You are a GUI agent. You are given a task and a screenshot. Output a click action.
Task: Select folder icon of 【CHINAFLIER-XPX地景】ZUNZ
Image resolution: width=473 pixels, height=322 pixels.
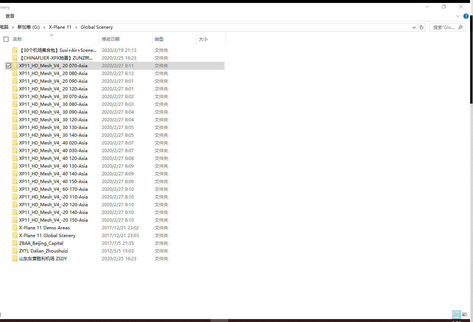pos(15,58)
